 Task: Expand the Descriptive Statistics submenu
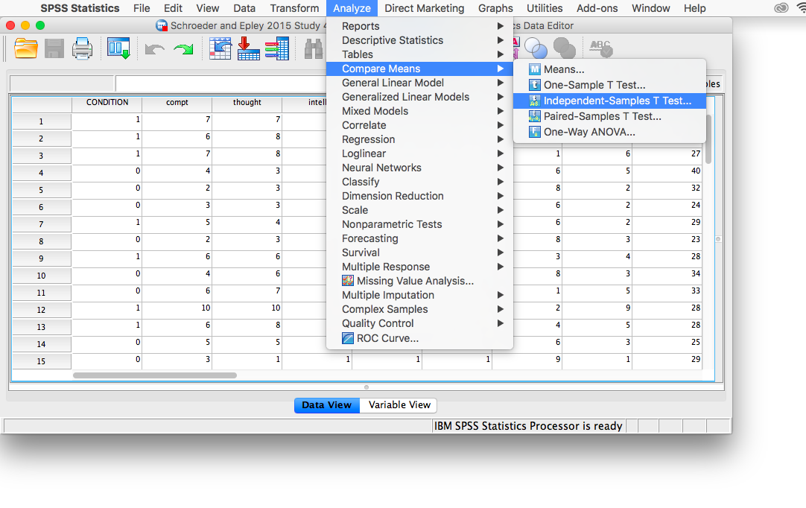pos(420,40)
